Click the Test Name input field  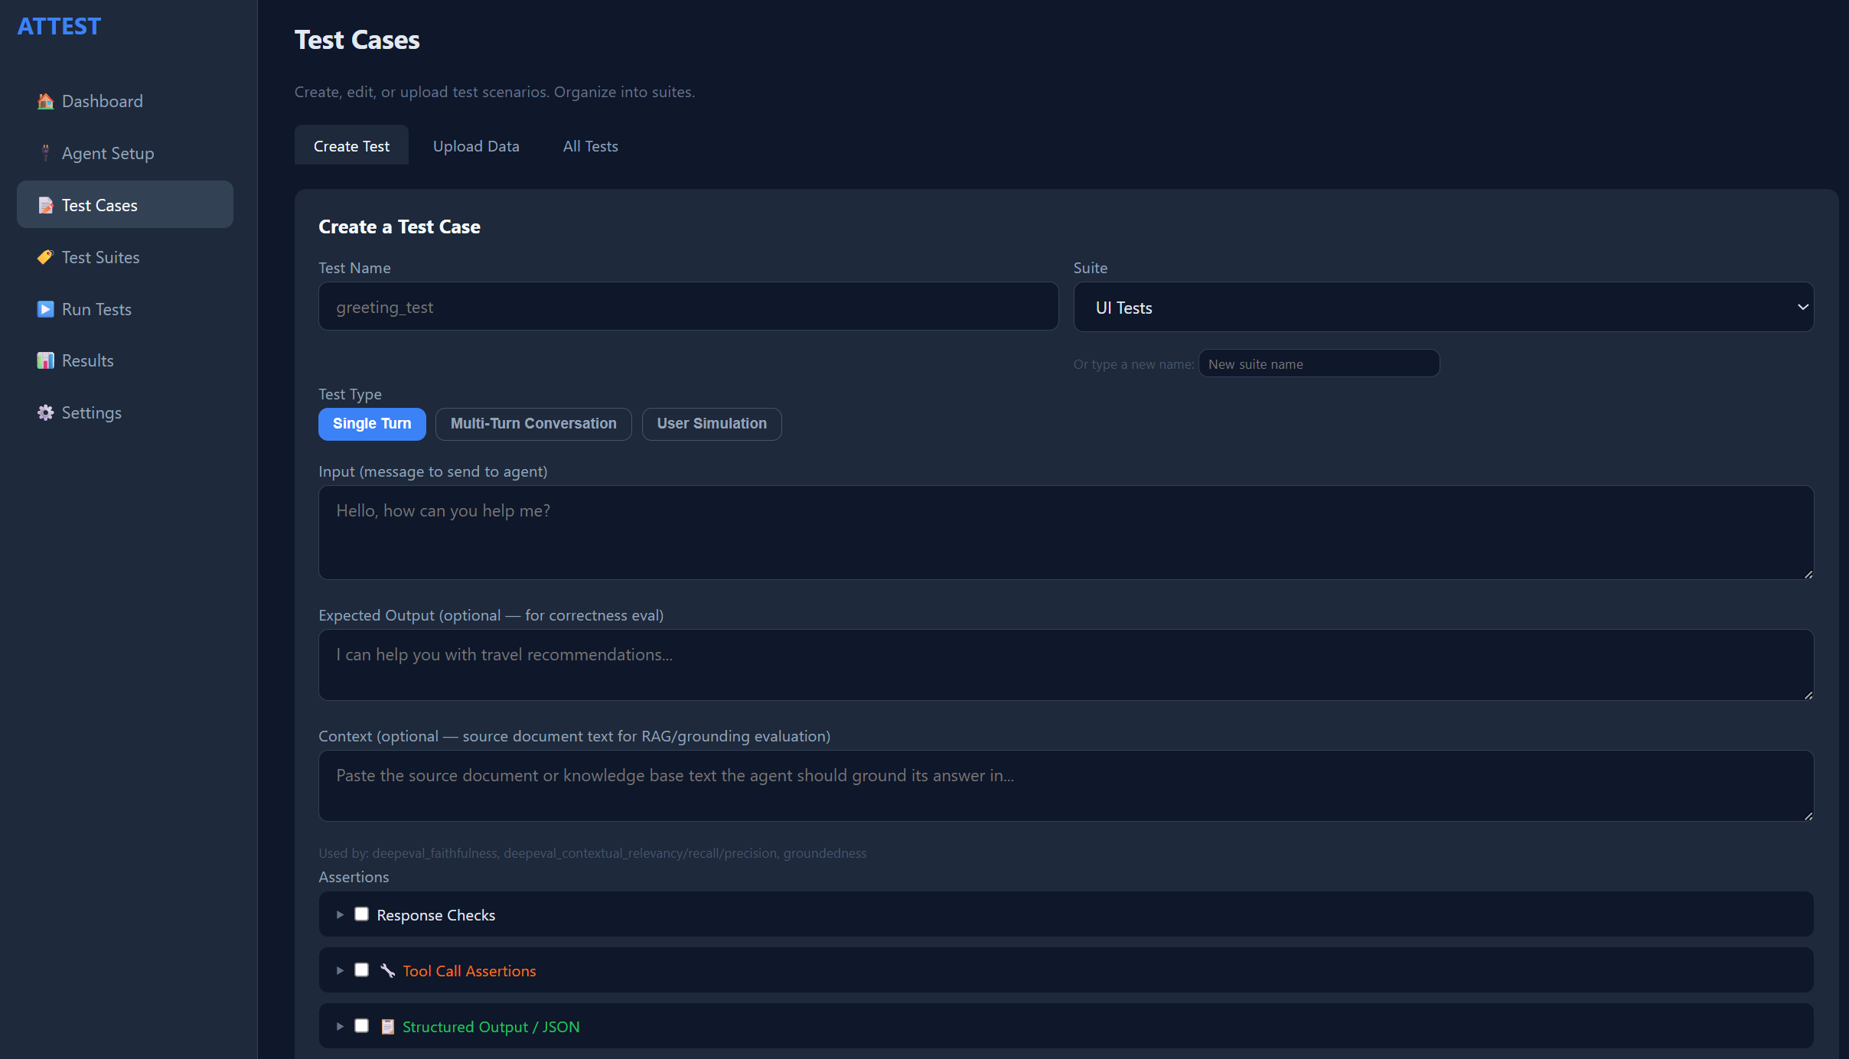688,307
